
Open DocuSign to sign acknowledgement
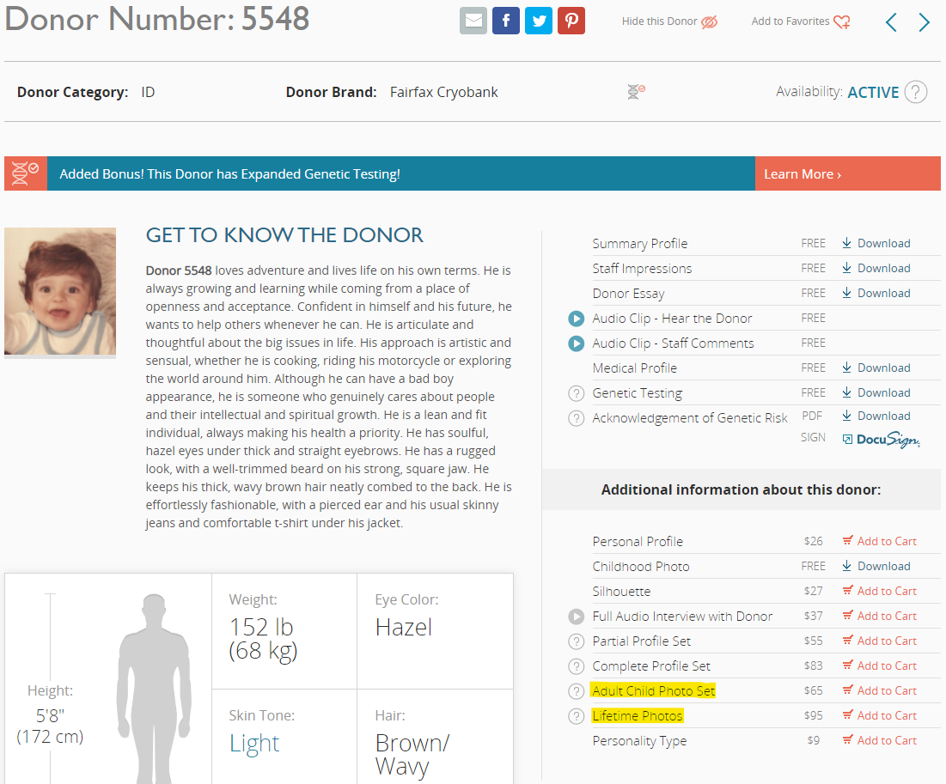pyautogui.click(x=881, y=440)
